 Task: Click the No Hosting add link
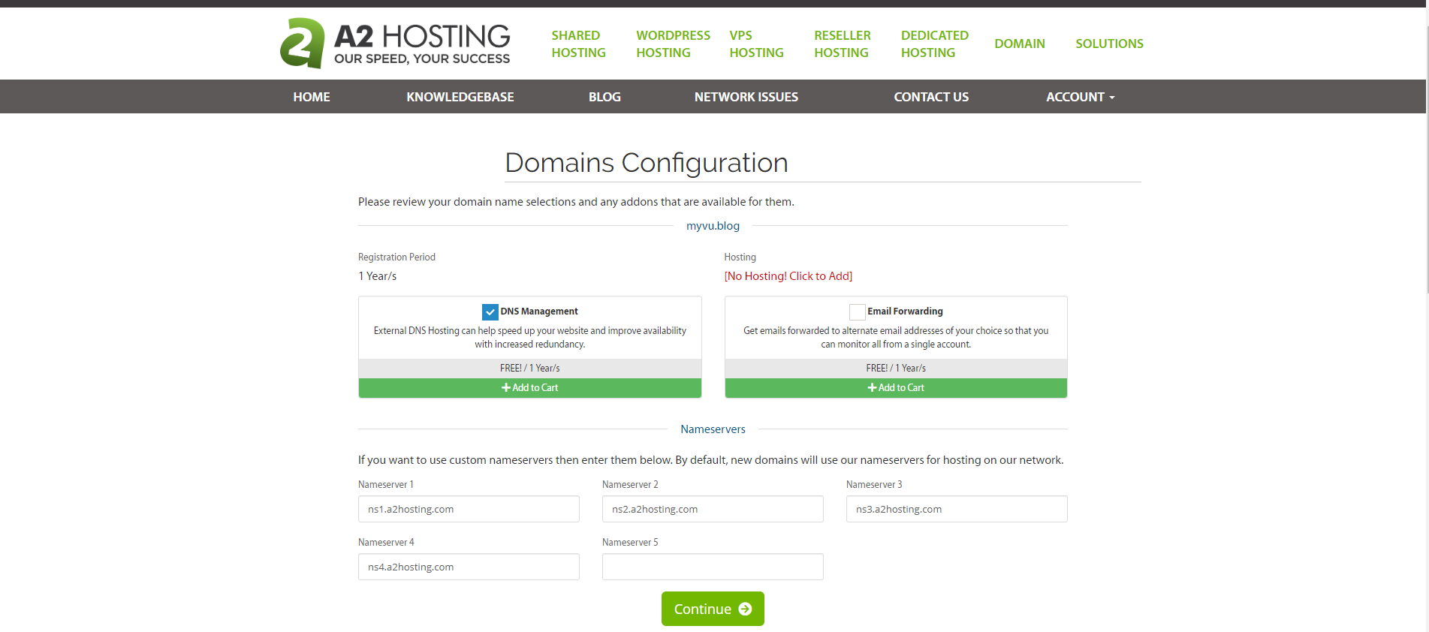[x=788, y=276]
